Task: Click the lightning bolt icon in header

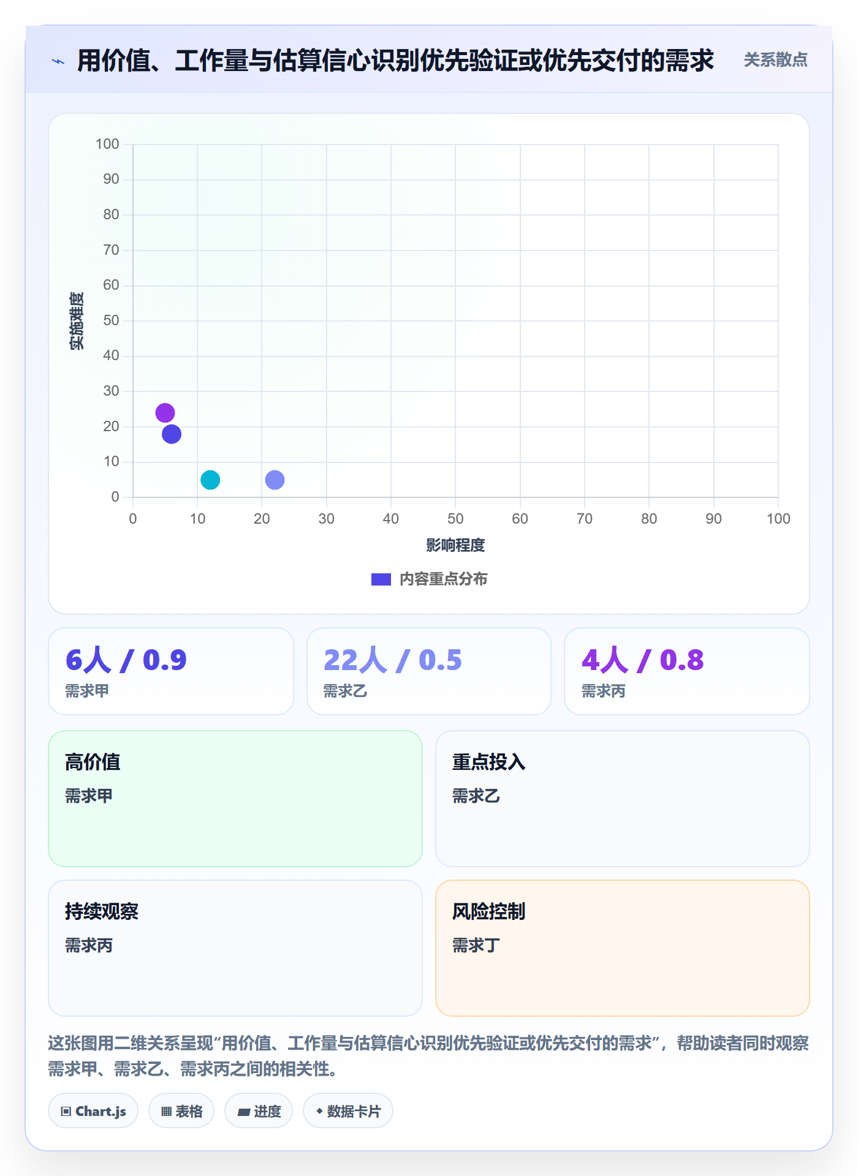Action: 58,61
